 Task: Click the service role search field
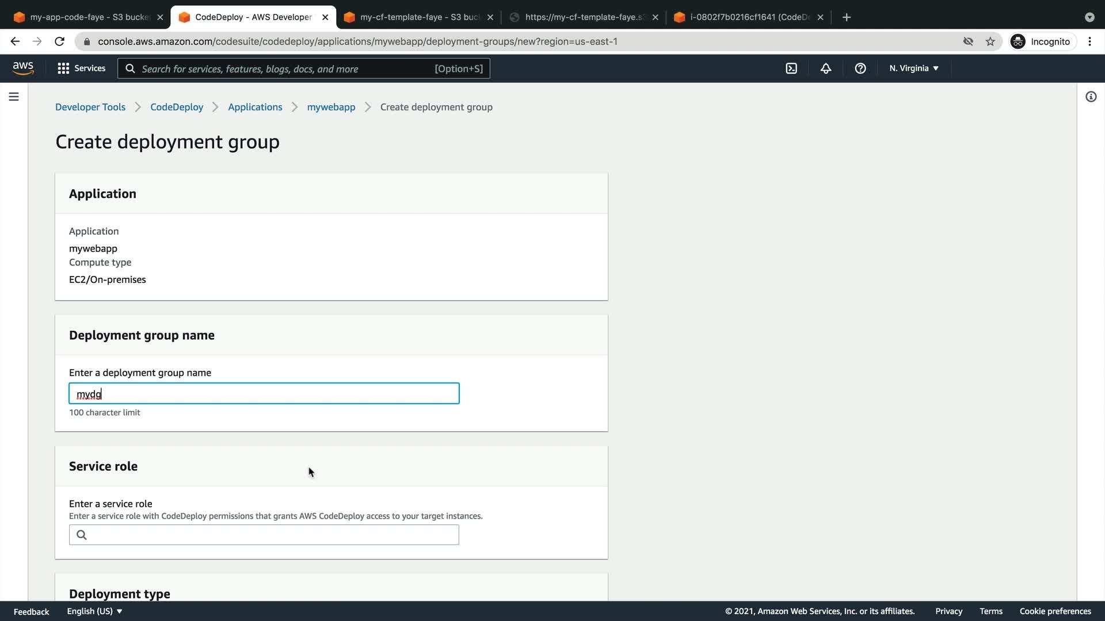(x=264, y=535)
